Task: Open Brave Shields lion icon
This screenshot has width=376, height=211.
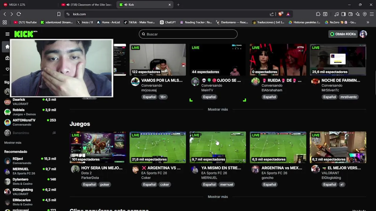Action: [x=280, y=14]
